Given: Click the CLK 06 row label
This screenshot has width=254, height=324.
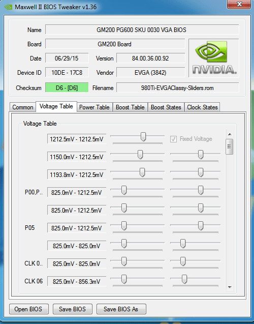Looking at the screenshot, I should click(34, 281).
